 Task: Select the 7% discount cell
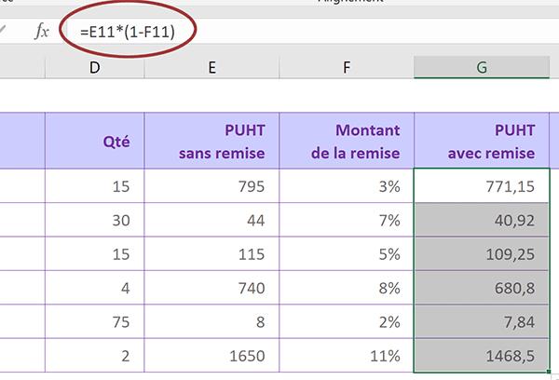click(x=347, y=220)
